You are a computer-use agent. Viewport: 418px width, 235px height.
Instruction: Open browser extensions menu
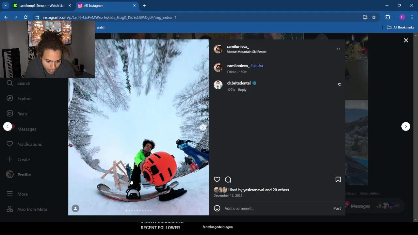click(388, 17)
